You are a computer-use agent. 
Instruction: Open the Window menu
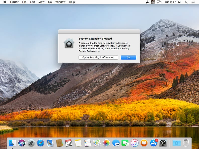60,2
